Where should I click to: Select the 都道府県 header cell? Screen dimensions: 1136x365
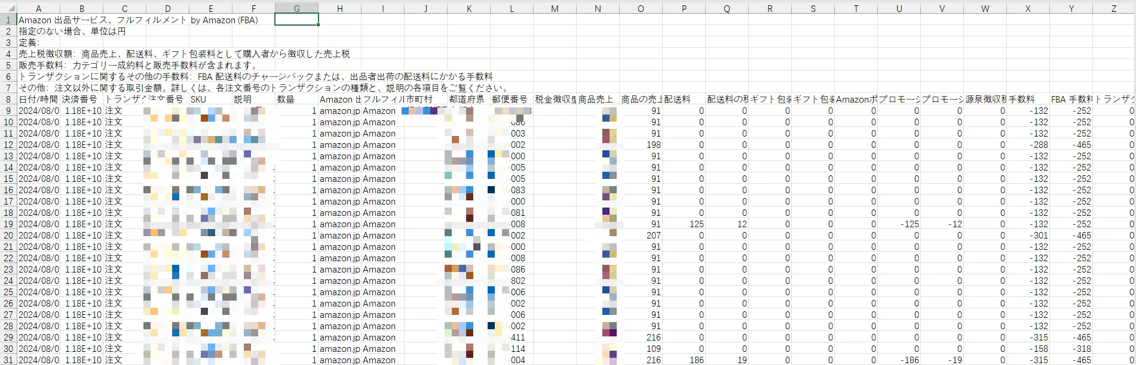[469, 100]
